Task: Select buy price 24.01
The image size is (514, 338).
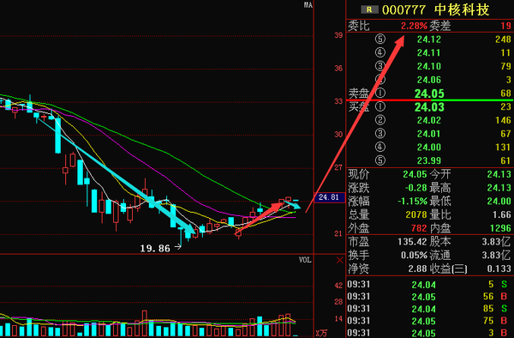Action: tap(429, 134)
